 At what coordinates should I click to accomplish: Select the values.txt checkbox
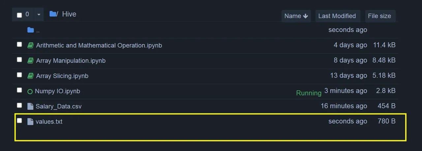click(x=19, y=120)
